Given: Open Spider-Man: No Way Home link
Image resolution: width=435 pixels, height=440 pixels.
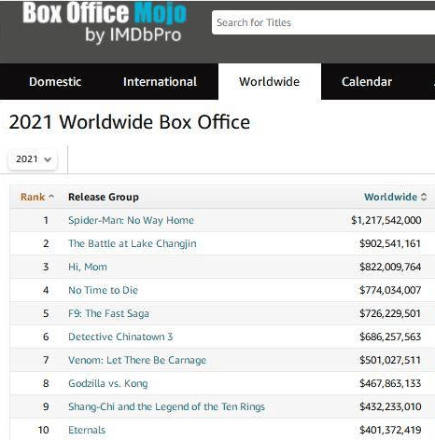Looking at the screenshot, I should [131, 220].
